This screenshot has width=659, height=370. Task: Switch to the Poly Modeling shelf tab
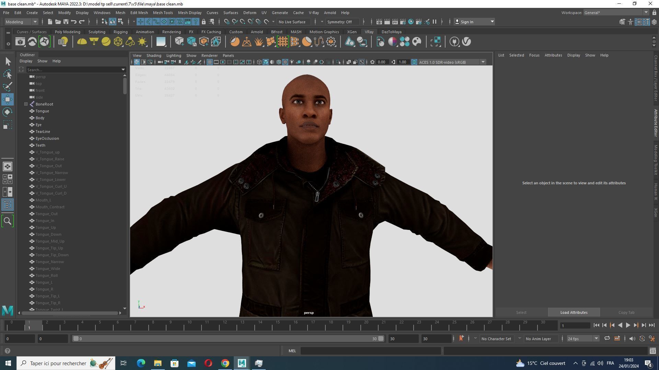click(x=67, y=32)
